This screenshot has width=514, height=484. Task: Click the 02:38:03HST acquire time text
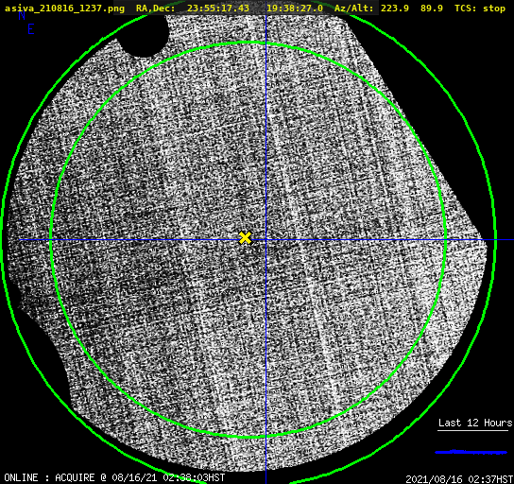[194, 477]
